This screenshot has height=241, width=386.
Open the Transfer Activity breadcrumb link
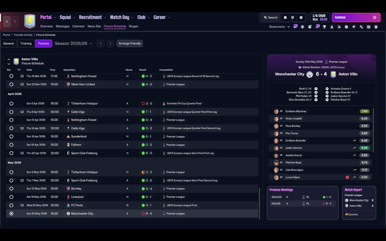(23, 35)
